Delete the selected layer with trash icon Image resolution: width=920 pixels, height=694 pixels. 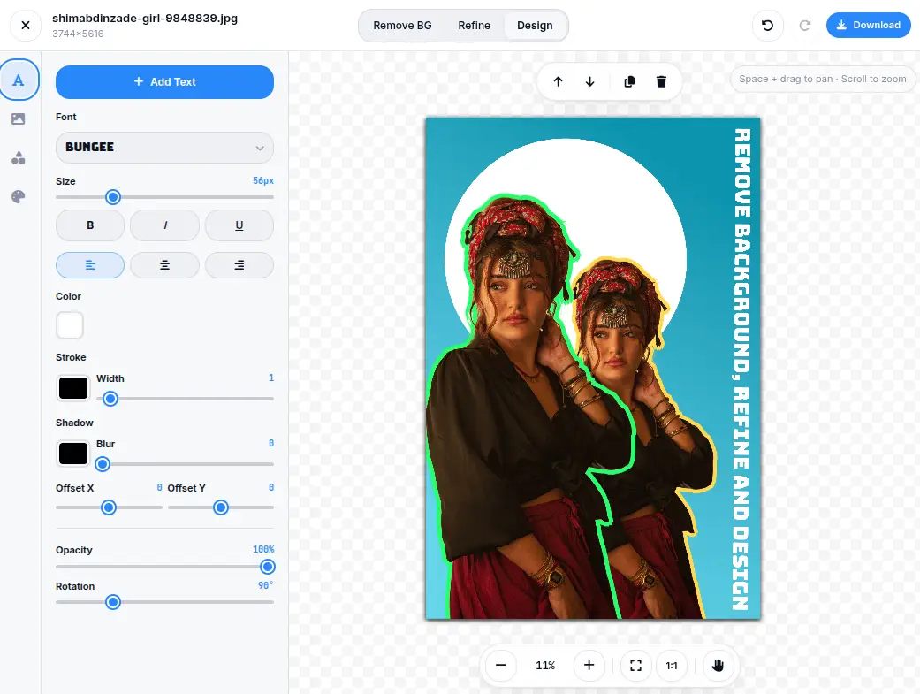661,81
